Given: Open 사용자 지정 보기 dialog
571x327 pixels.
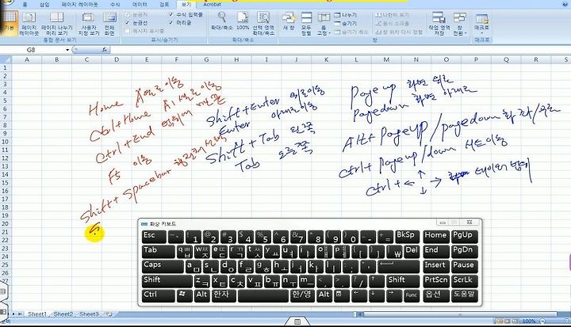Looking at the screenshot, I should point(89,24).
